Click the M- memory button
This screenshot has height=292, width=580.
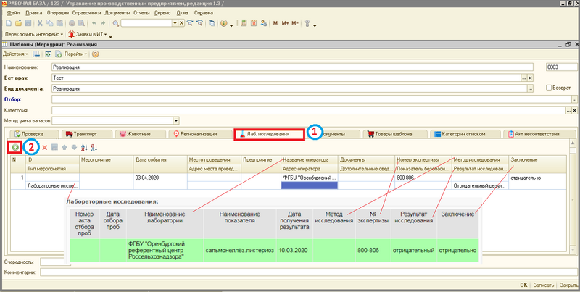point(295,23)
